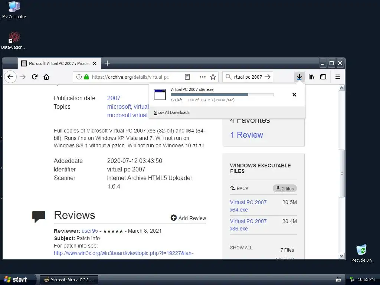
Task: Open the home page via house icon
Action: 46,77
